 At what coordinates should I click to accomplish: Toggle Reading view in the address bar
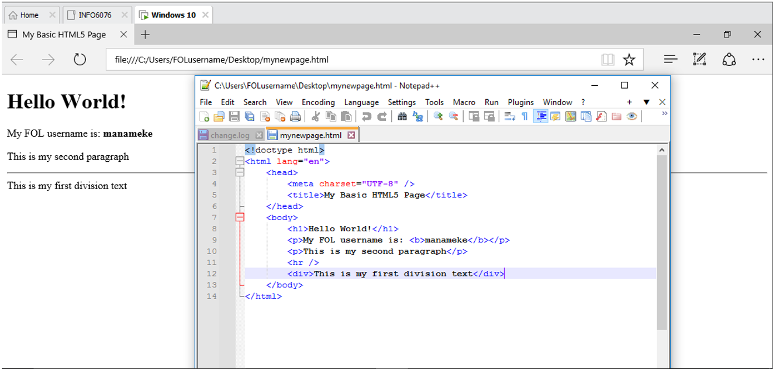click(x=608, y=60)
